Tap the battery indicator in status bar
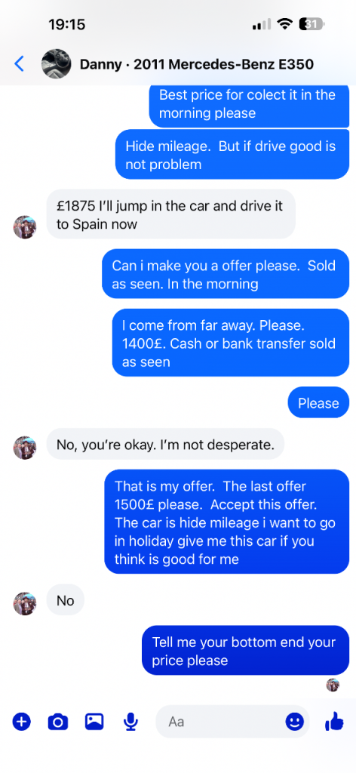This screenshot has width=356, height=773. 311,23
